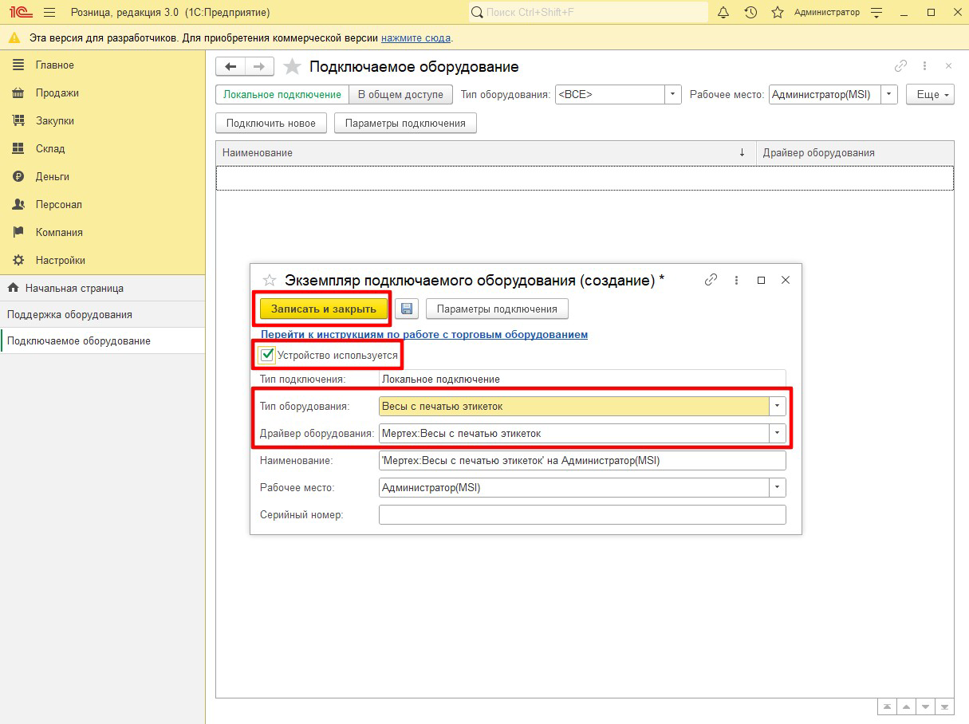Image resolution: width=969 pixels, height=724 pixels.
Task: Click the Наименование input field
Action: 582,460
